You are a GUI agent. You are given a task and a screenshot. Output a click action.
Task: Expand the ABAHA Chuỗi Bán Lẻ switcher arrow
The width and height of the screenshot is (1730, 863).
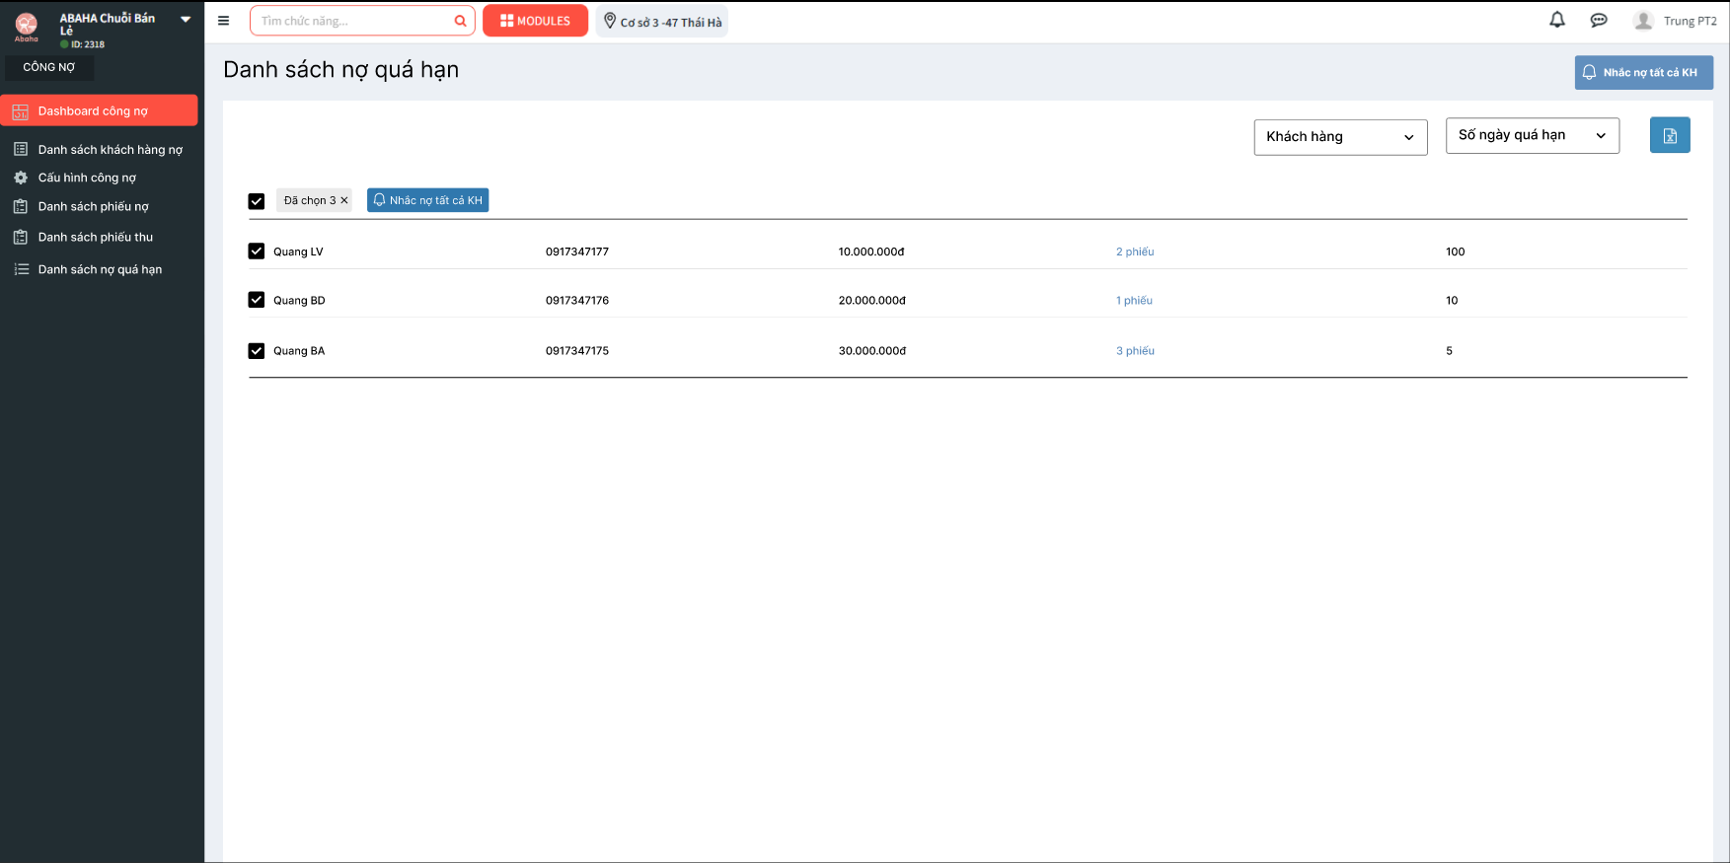click(186, 20)
